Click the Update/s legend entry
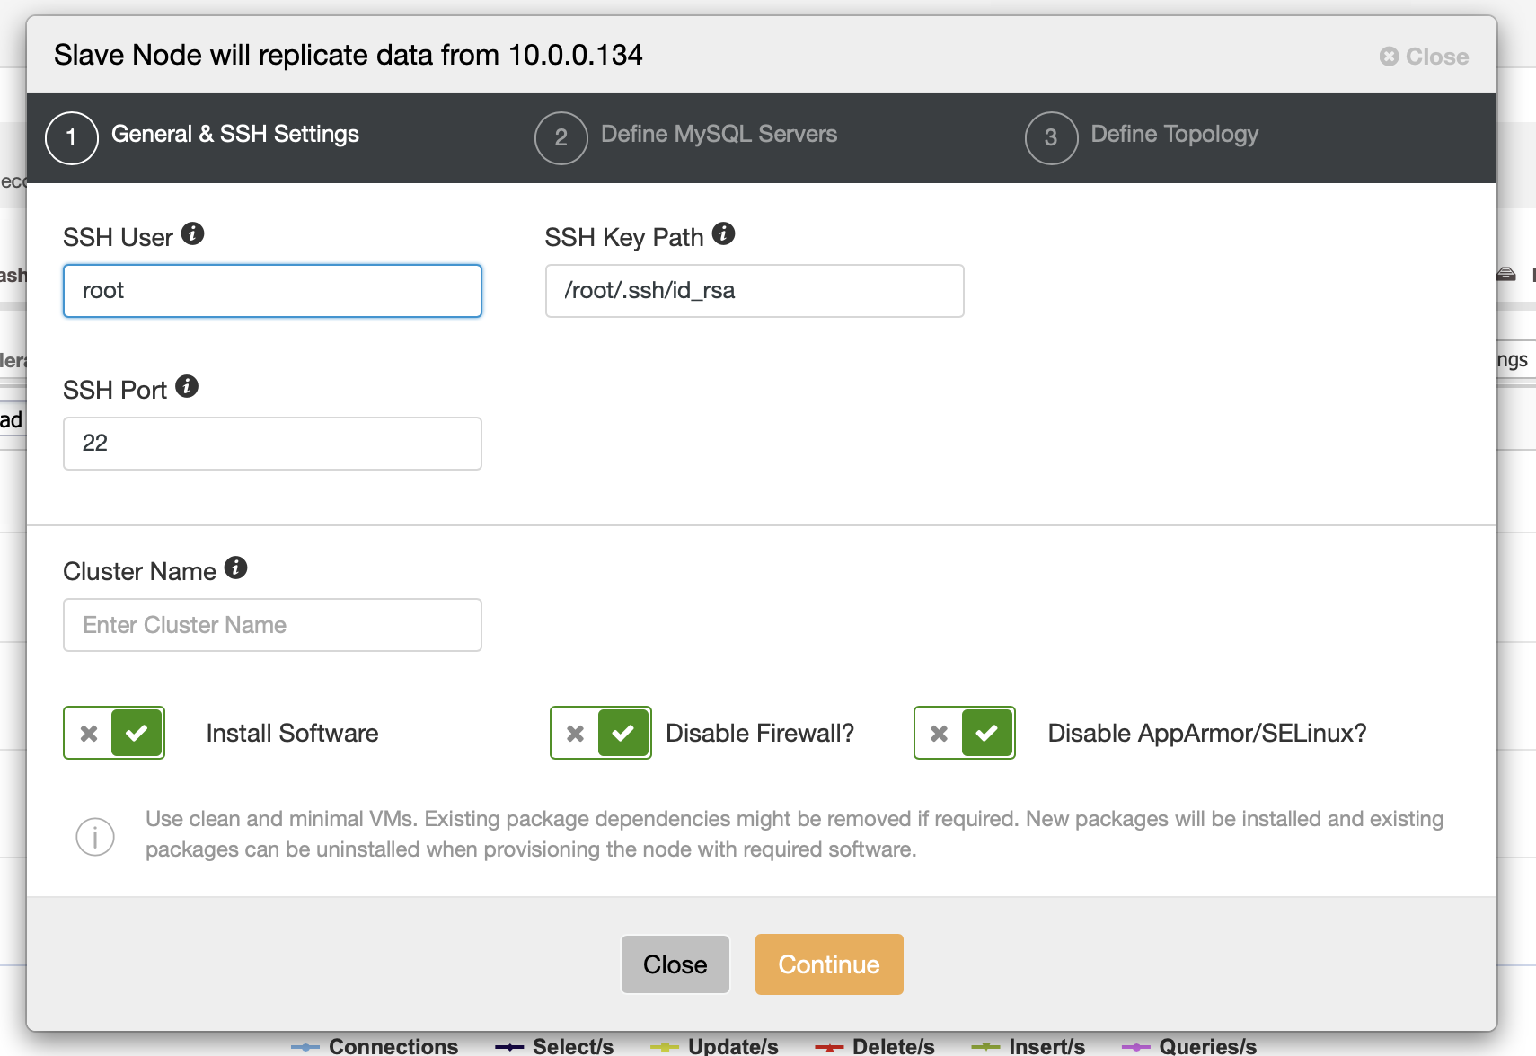The image size is (1536, 1056). pyautogui.click(x=715, y=1046)
